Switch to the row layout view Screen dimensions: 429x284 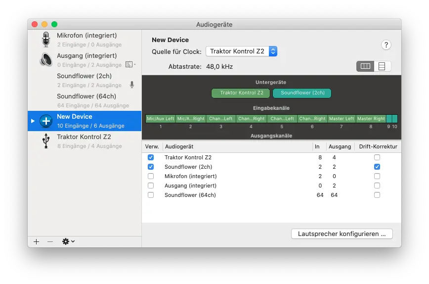[382, 66]
